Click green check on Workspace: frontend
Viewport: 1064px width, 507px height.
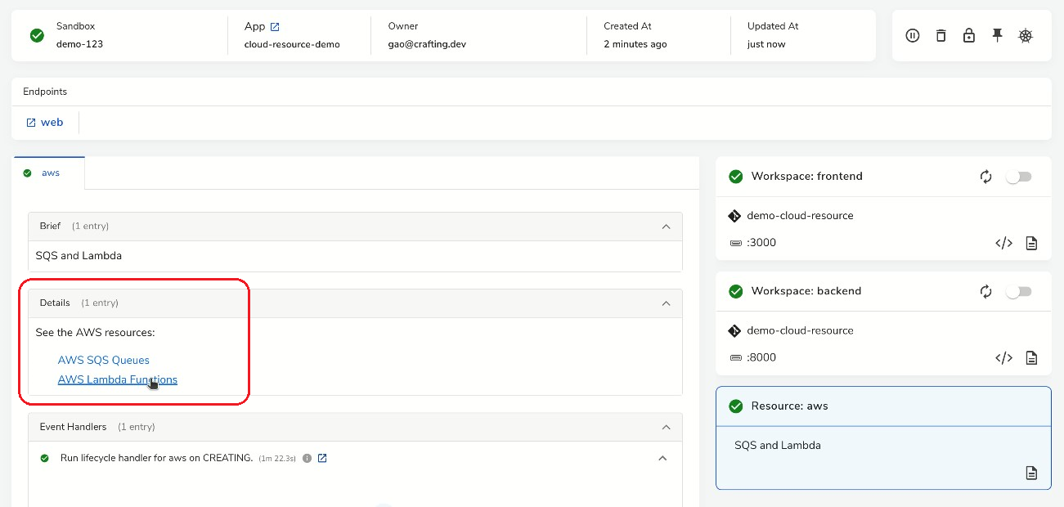coord(735,176)
